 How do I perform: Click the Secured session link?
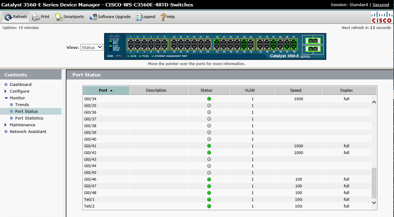click(x=381, y=5)
